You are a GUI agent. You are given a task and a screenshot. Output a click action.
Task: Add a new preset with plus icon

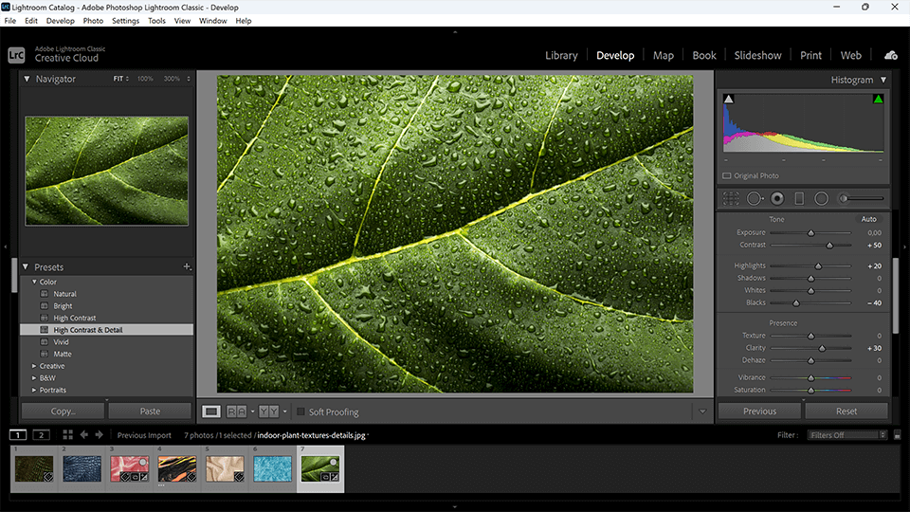[187, 266]
